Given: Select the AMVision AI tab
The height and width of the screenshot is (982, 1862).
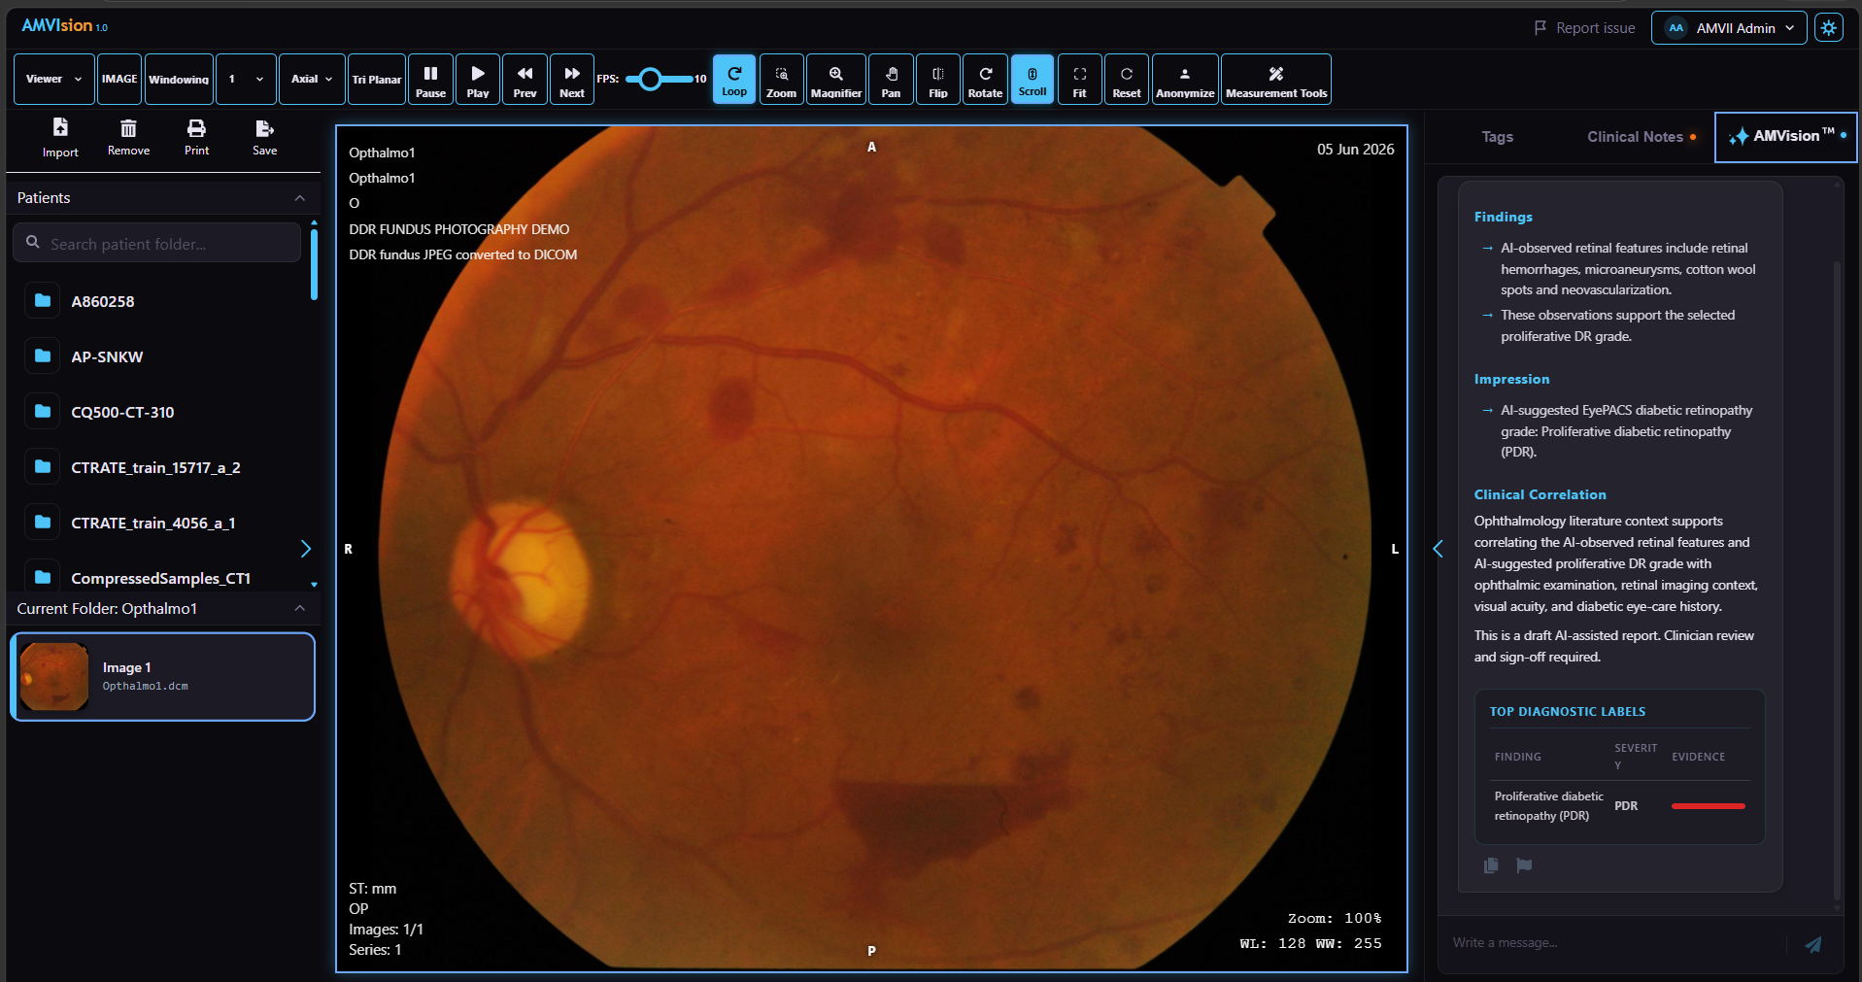Looking at the screenshot, I should coord(1785,137).
